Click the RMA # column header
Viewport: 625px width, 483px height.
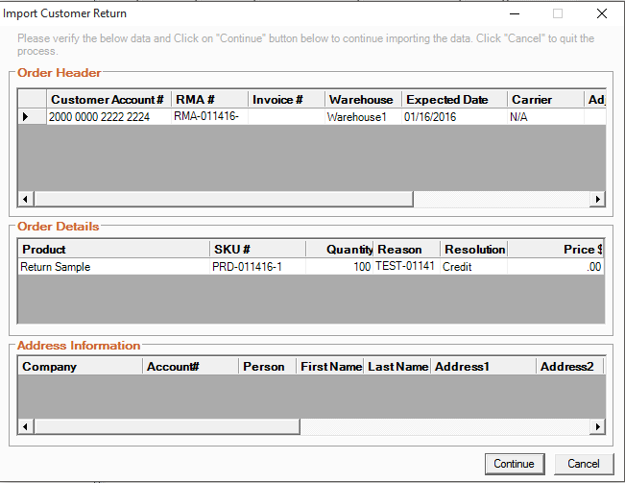208,100
